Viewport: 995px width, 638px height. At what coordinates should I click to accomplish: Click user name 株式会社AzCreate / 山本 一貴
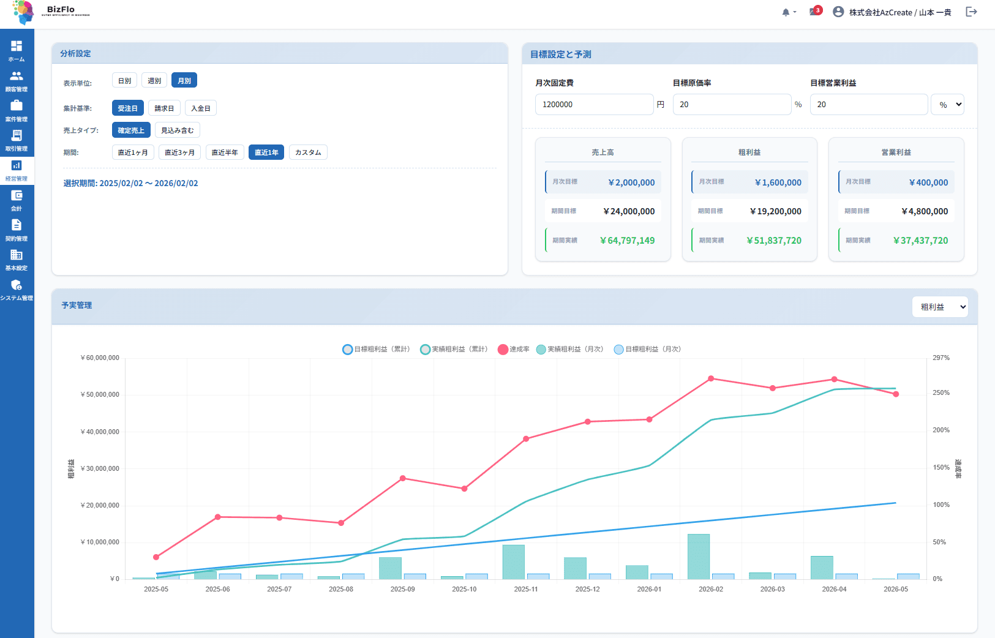point(900,12)
